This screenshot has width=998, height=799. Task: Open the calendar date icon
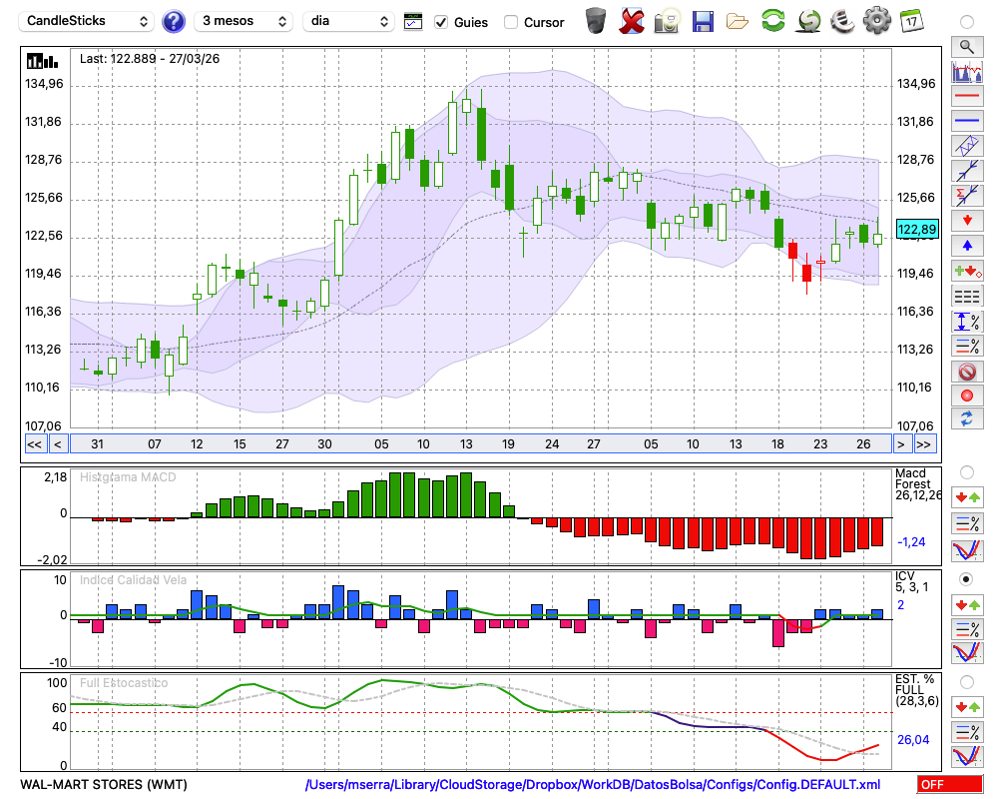pos(910,20)
